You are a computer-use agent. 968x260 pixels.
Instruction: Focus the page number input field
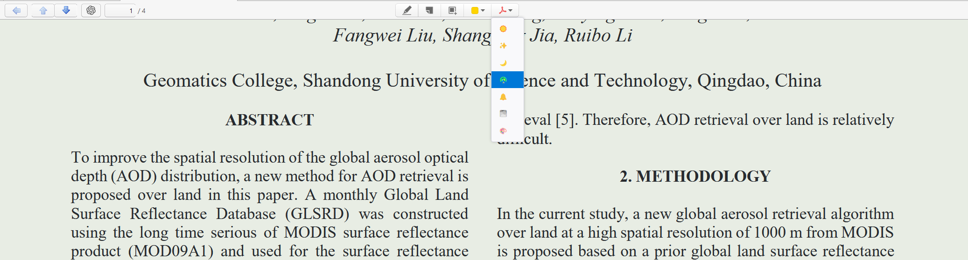coord(120,10)
